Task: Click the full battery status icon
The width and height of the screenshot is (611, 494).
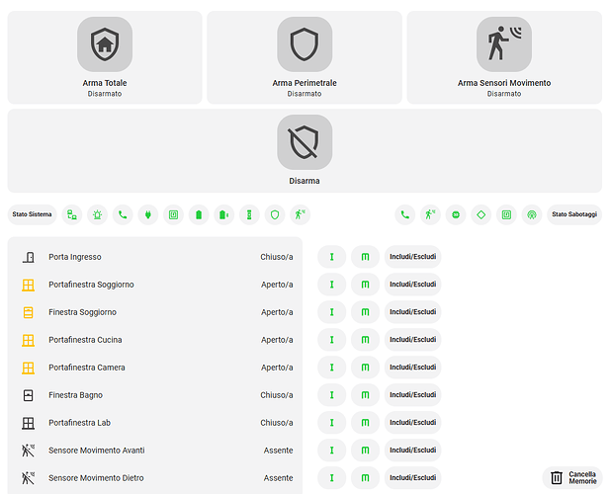Action: tap(199, 214)
